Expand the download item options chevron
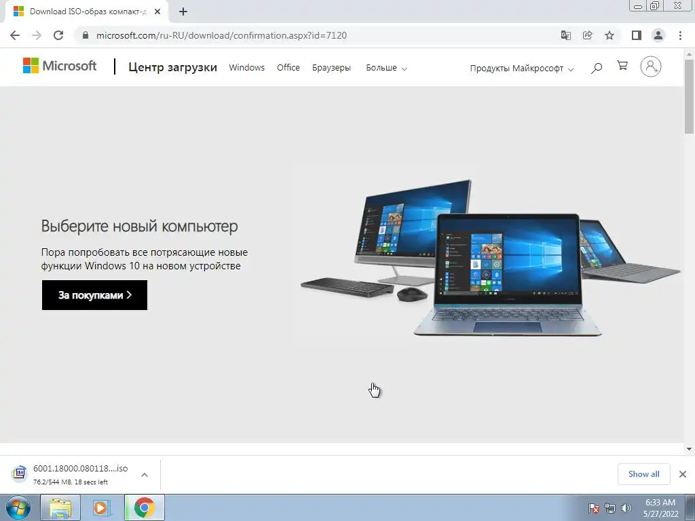695x521 pixels. 145,475
